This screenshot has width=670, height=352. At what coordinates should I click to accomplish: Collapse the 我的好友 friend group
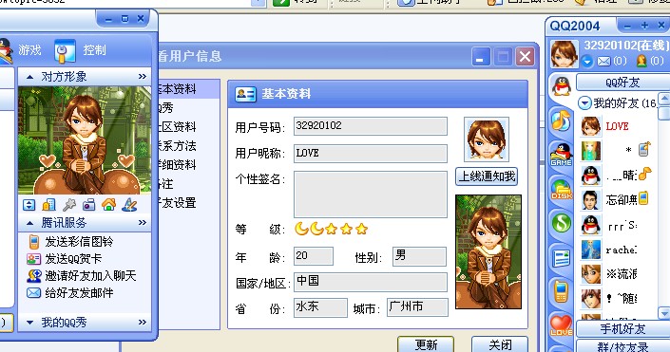pos(584,102)
